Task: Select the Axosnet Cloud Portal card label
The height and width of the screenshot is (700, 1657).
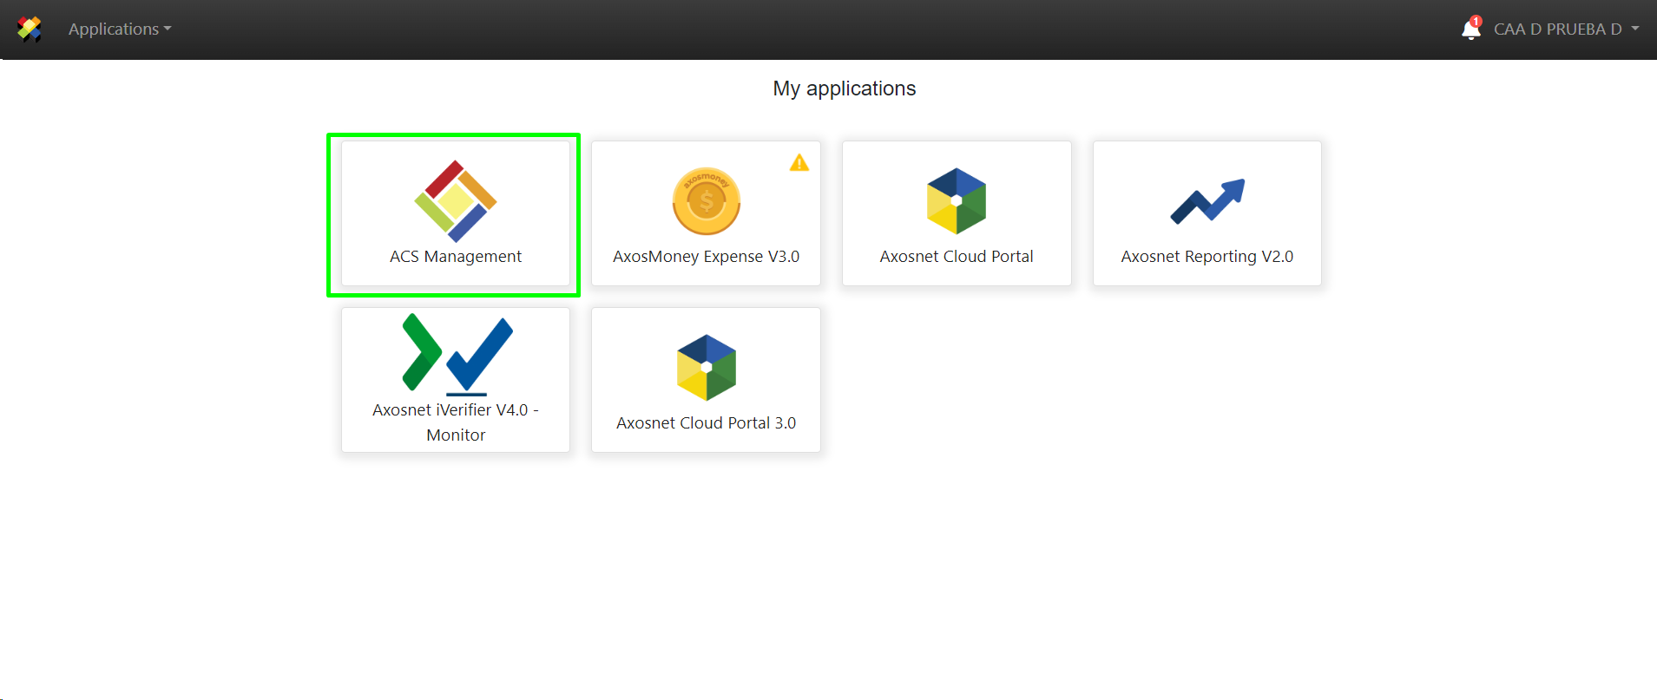Action: (x=956, y=257)
